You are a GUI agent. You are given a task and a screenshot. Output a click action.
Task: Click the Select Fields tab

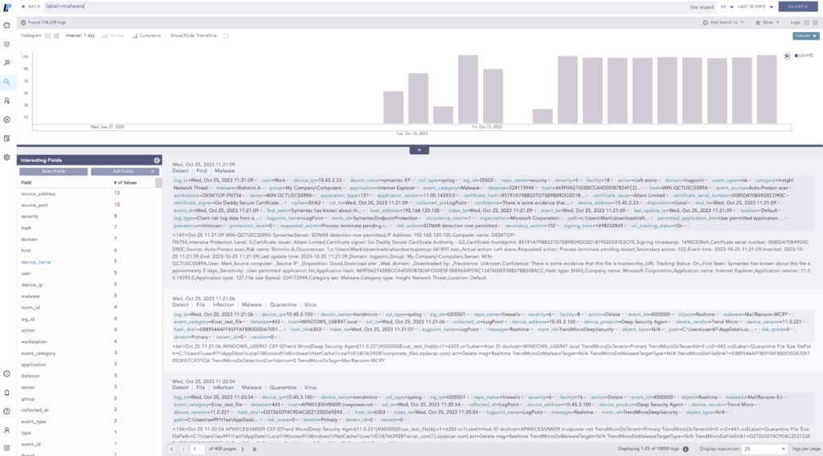(x=53, y=171)
